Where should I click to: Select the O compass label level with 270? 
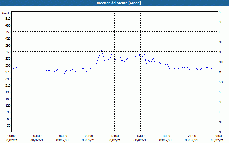point(220,72)
